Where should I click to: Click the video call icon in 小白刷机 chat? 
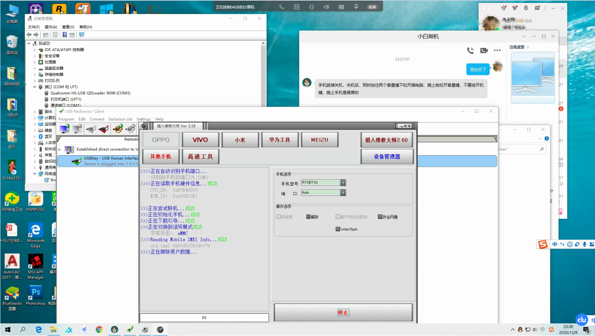click(x=484, y=50)
